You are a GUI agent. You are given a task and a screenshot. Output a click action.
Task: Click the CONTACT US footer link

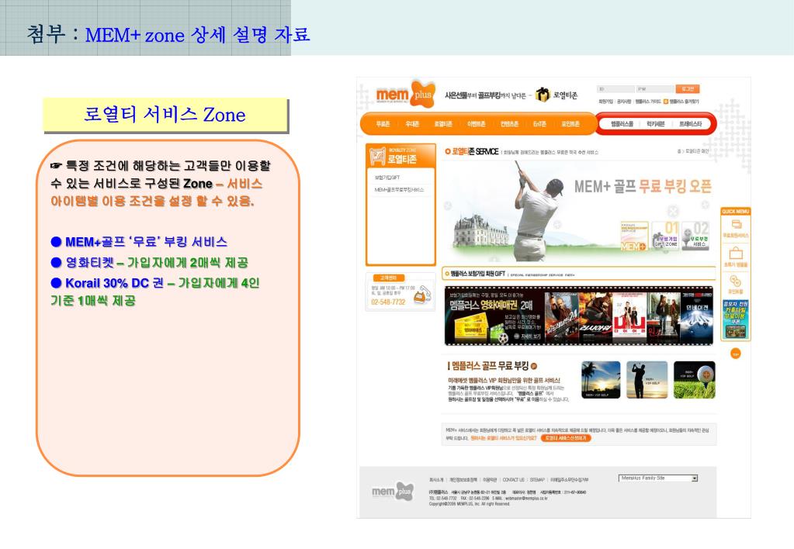click(x=513, y=480)
